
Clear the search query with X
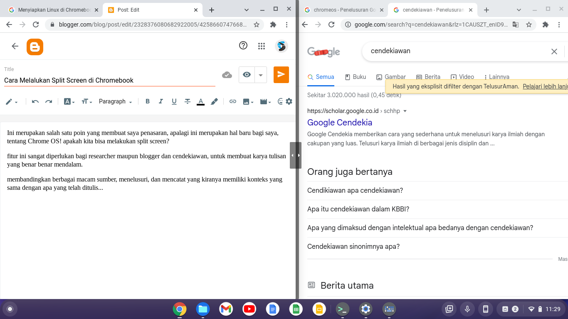554,52
